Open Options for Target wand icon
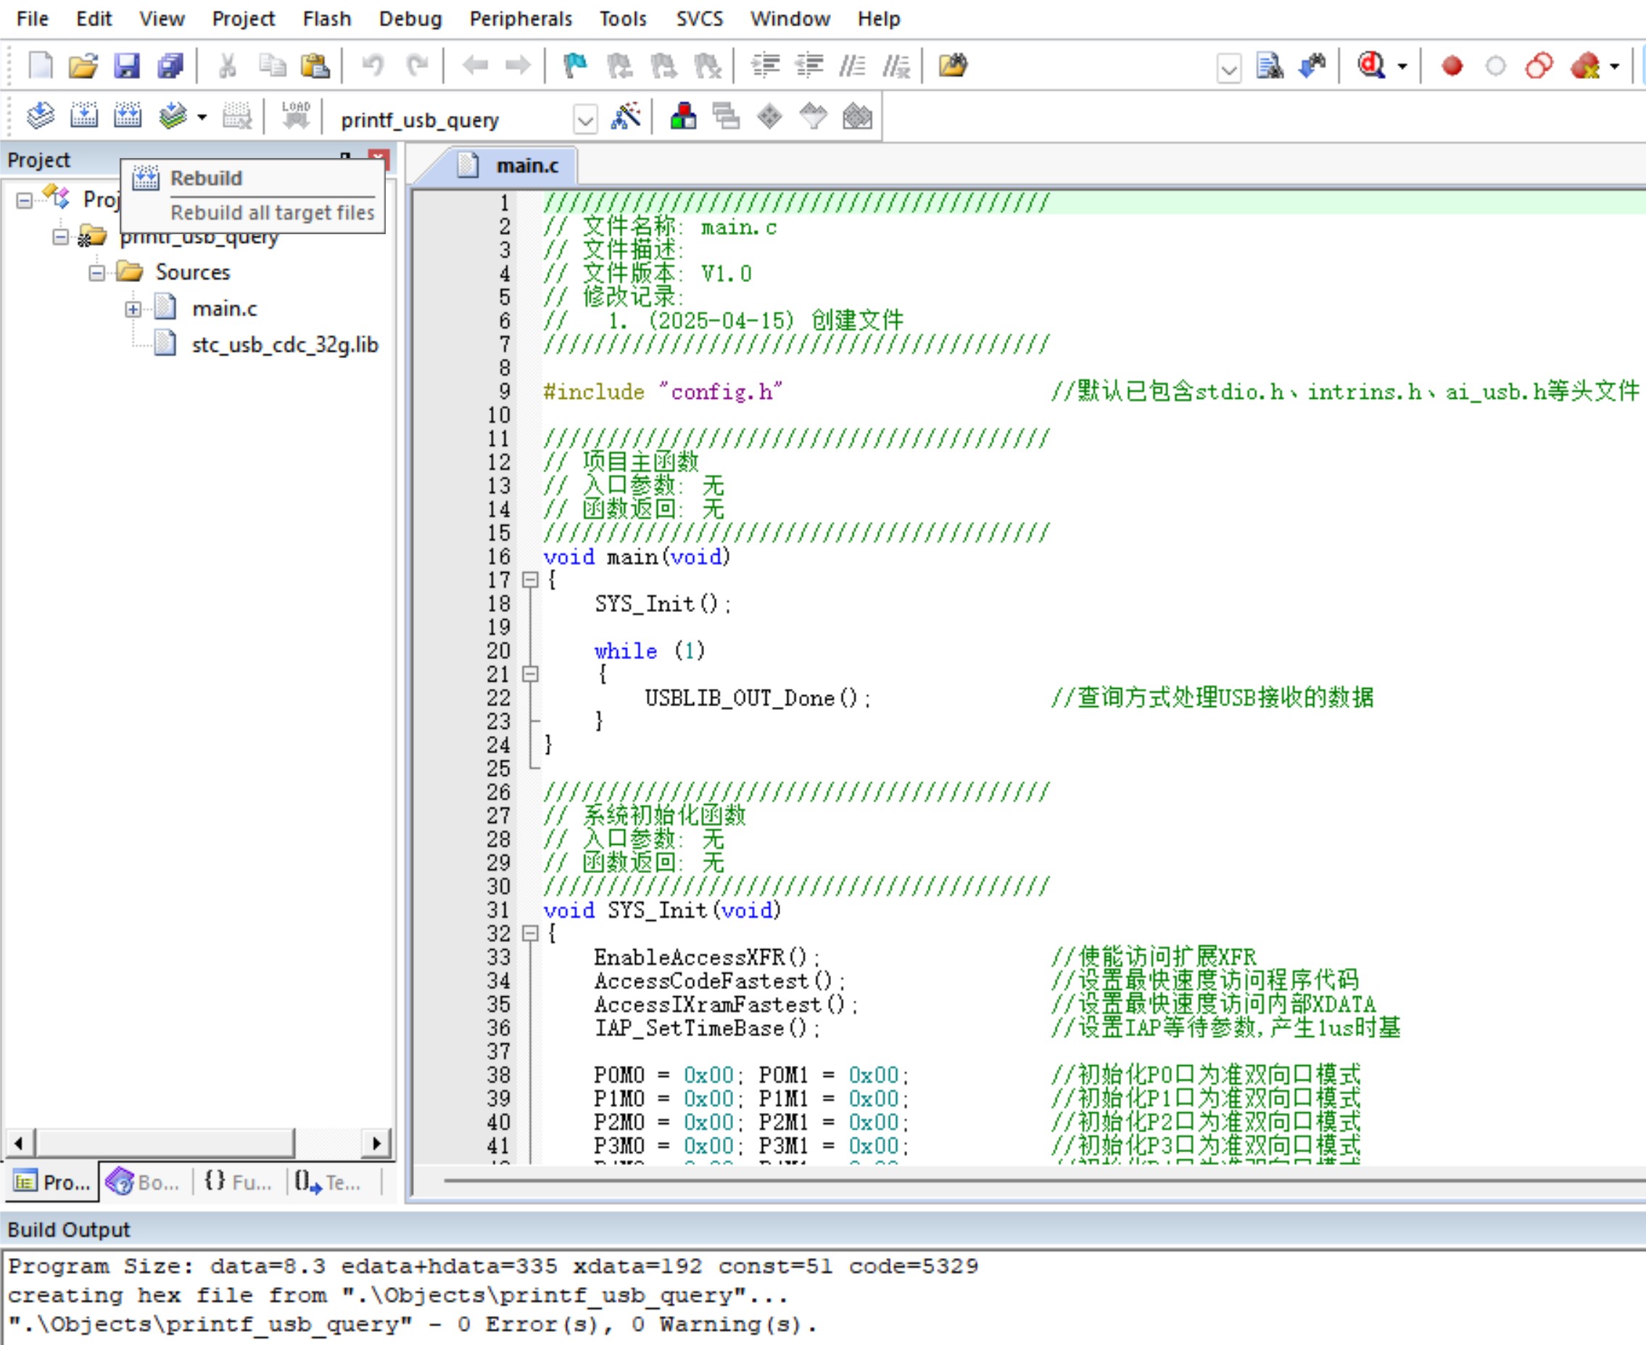The image size is (1646, 1345). point(625,117)
